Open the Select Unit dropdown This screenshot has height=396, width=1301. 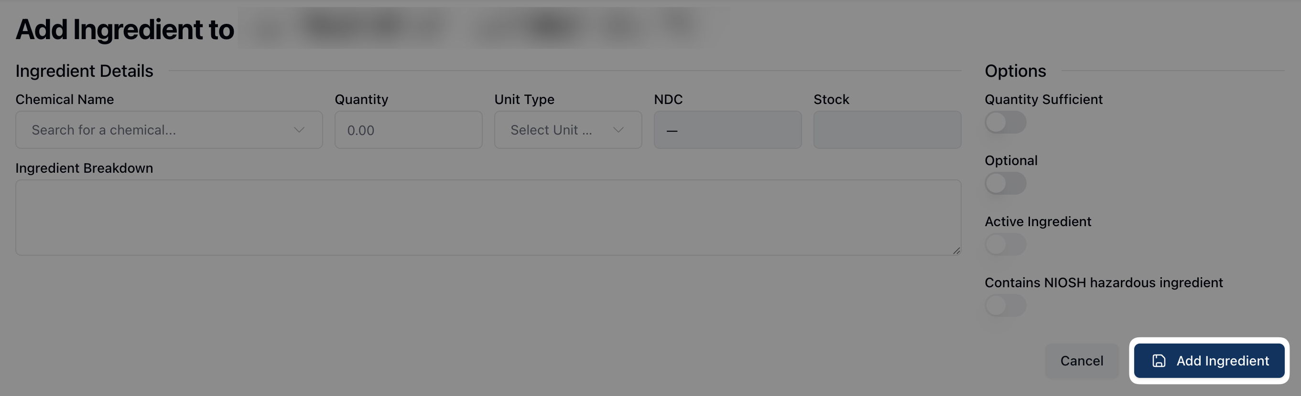[555, 130]
